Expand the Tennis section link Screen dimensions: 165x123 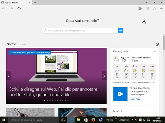[118, 111]
